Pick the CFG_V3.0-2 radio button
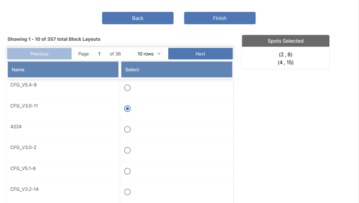The height and width of the screenshot is (203, 359). pos(127,150)
